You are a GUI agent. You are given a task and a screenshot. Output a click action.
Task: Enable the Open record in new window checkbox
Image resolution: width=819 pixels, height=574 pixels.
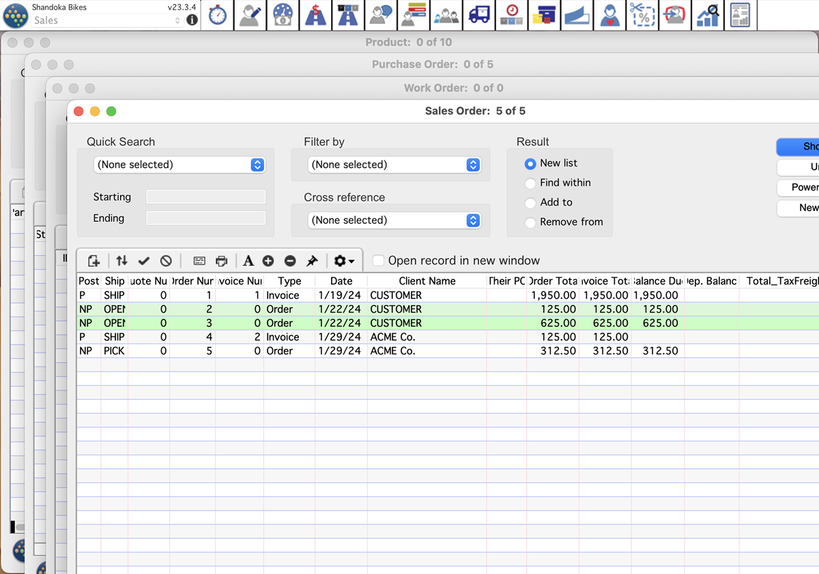(377, 260)
